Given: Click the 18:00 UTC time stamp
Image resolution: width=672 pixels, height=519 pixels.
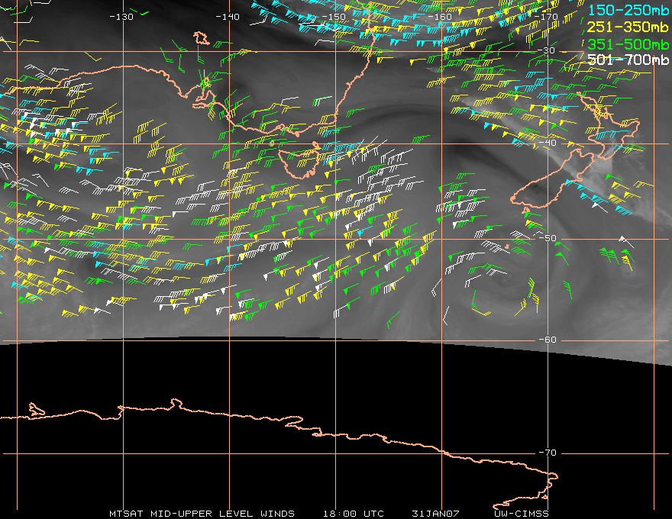Looking at the screenshot, I should coord(353,514).
